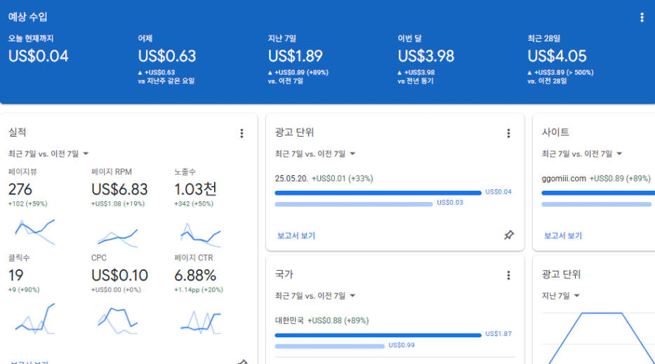Image resolution: width=655 pixels, height=364 pixels.
Task: Expand the 실적 card date range dropdown
Action: point(48,154)
